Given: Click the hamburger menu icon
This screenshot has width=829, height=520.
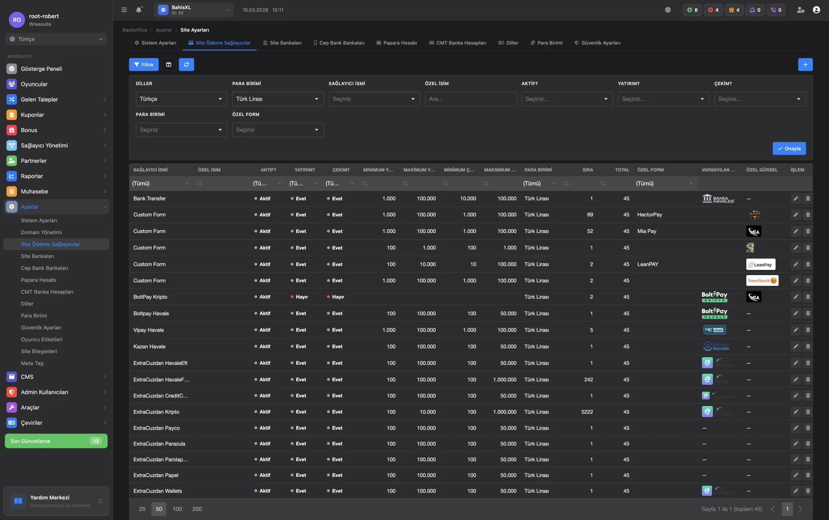Looking at the screenshot, I should tap(124, 10).
